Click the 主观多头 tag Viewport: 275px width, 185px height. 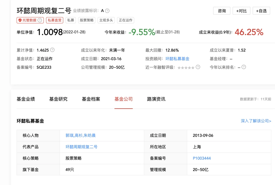106,20
